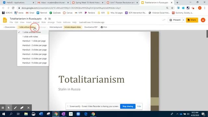208x117 pixels.
Task: Select 1 slide with notes option
Action: point(33,37)
